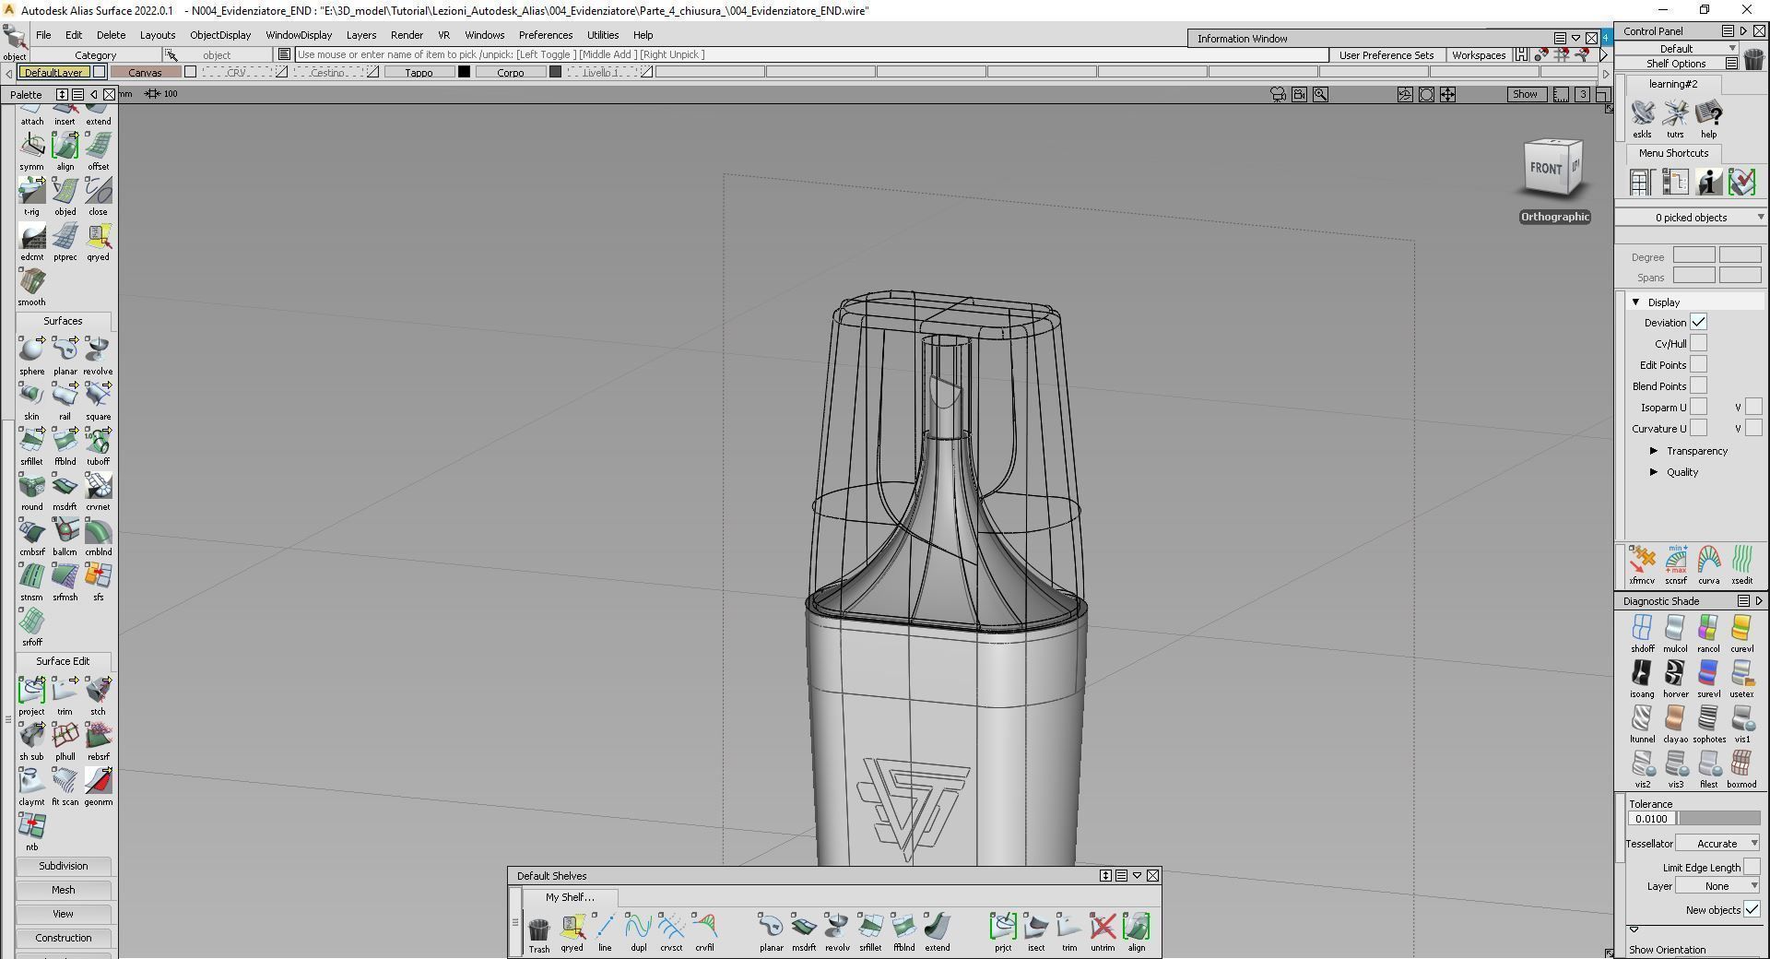Choose the isect tool on the shelf
The height and width of the screenshot is (959, 1770).
[1036, 927]
